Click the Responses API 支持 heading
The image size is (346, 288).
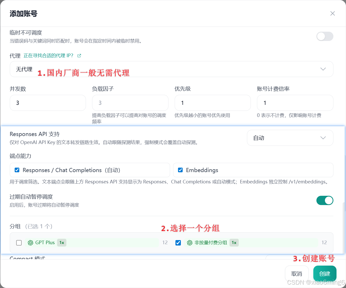[x=35, y=134]
